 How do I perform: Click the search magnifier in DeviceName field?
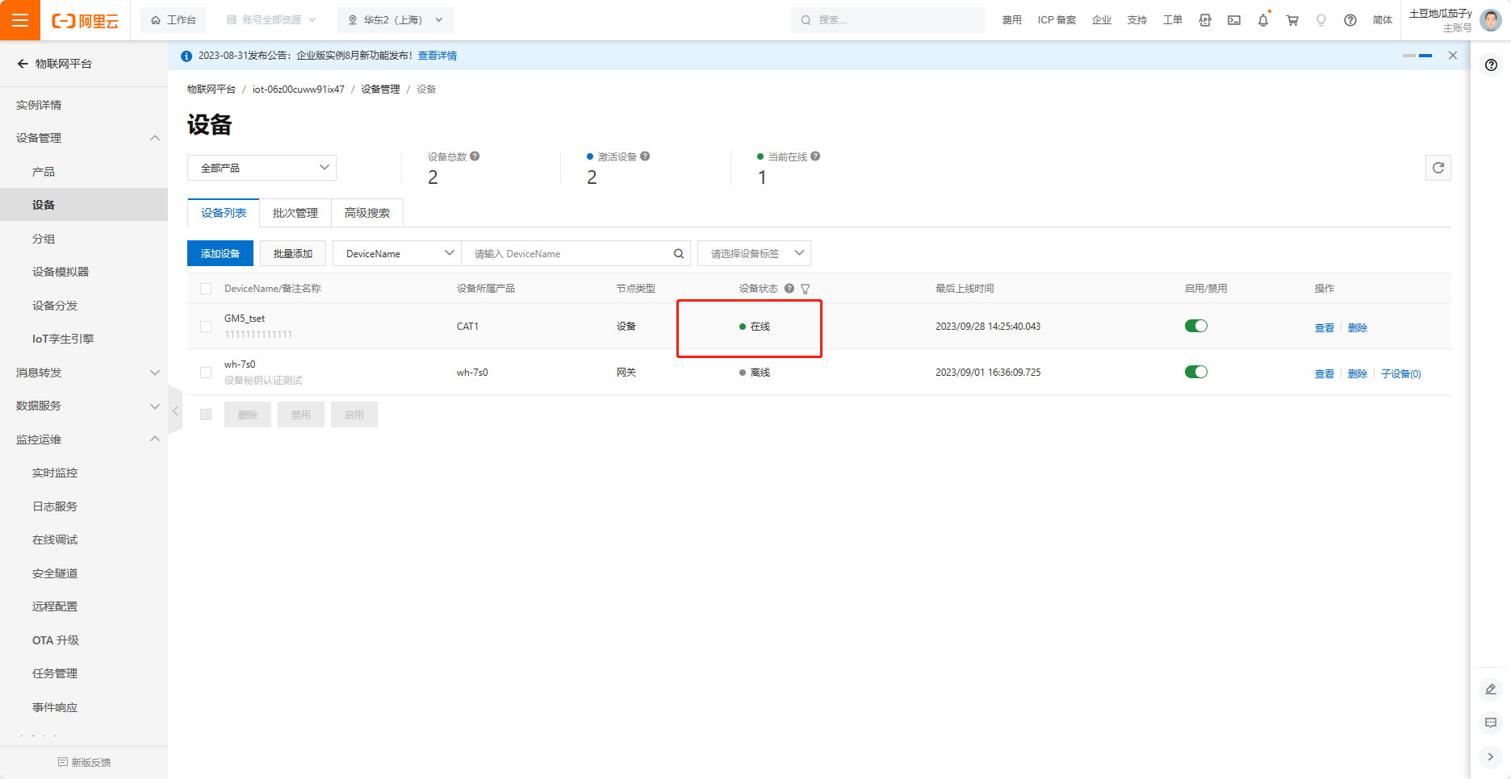[x=679, y=253]
